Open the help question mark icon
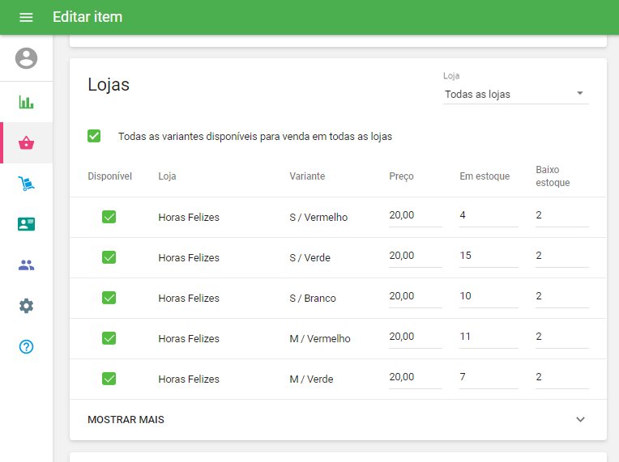 coord(26,346)
